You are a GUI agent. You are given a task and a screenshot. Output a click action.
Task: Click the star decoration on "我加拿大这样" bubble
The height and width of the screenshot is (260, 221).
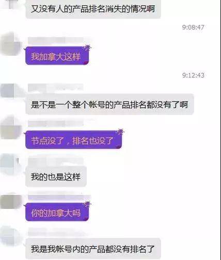[x=87, y=47]
